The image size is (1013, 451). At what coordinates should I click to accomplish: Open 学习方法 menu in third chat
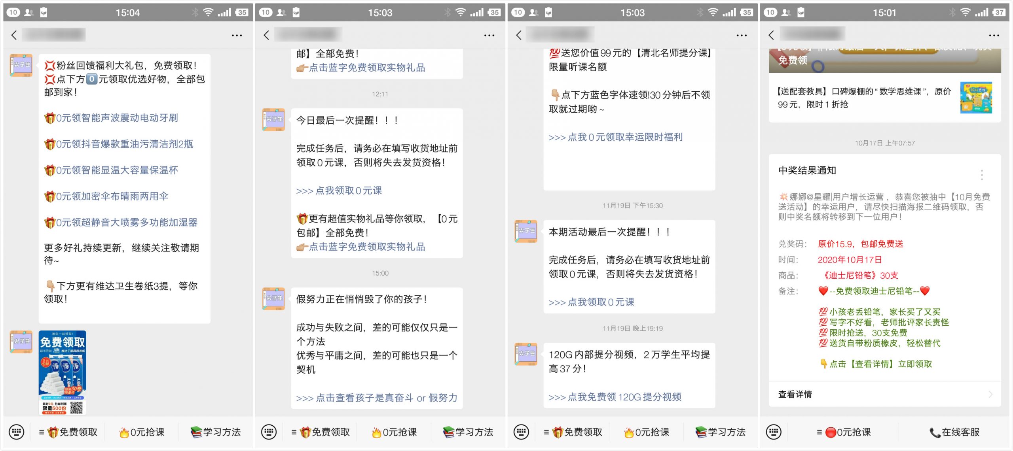tap(721, 432)
